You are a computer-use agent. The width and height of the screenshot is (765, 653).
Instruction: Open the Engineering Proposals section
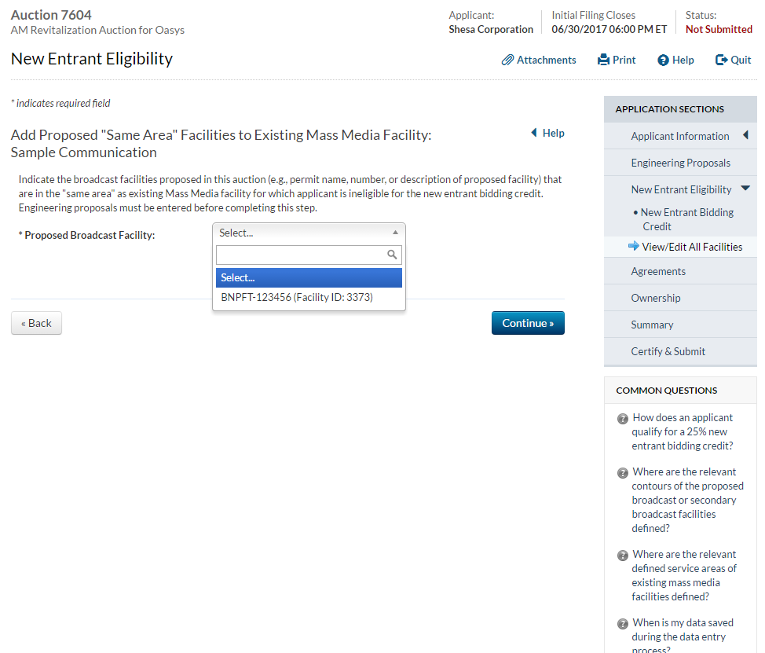pos(680,163)
